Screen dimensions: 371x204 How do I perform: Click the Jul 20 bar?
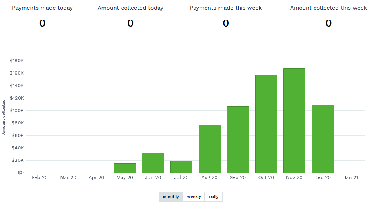tap(181, 167)
